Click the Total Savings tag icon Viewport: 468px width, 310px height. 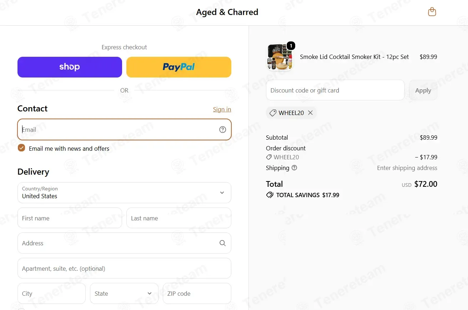tap(270, 195)
